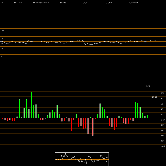Click the 80 label on MR axis

pos(162,99)
